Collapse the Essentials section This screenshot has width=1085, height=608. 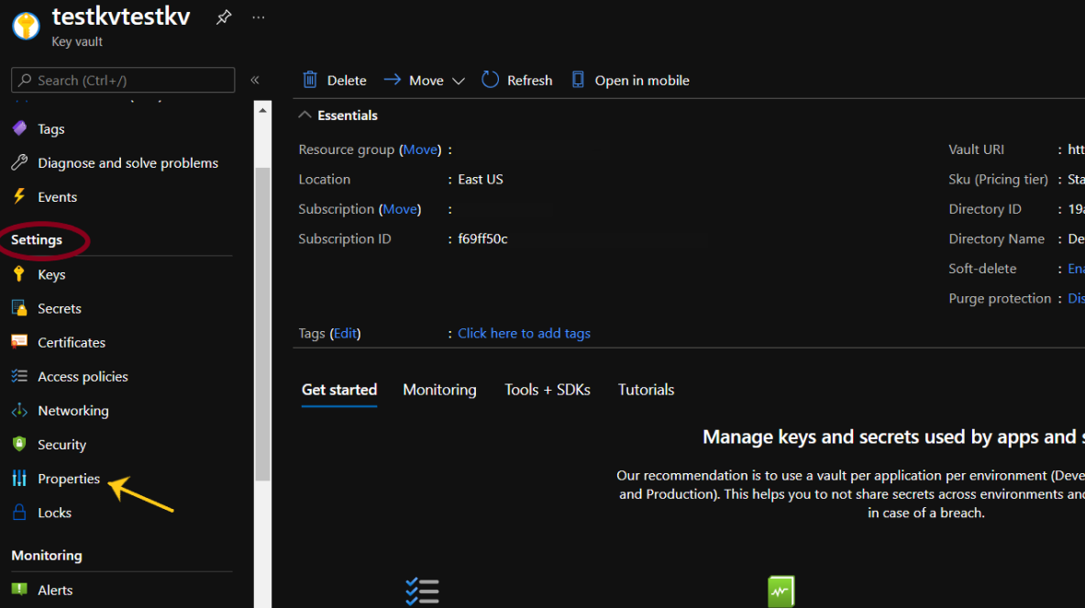pyautogui.click(x=305, y=116)
